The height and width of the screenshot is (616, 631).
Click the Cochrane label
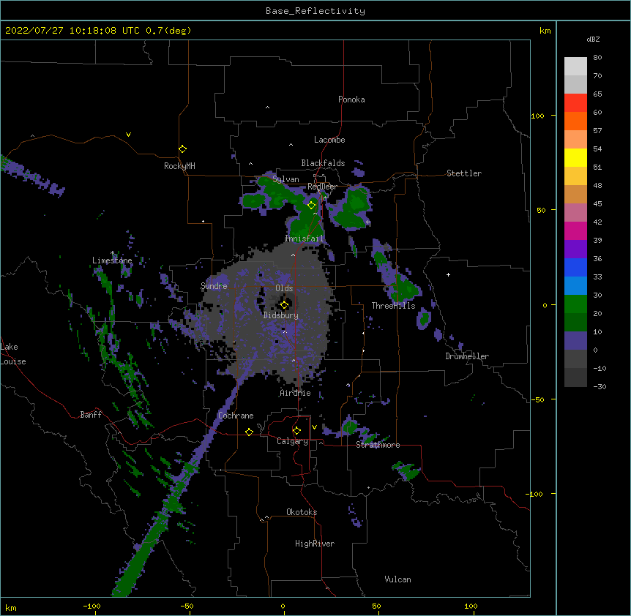tap(236, 416)
